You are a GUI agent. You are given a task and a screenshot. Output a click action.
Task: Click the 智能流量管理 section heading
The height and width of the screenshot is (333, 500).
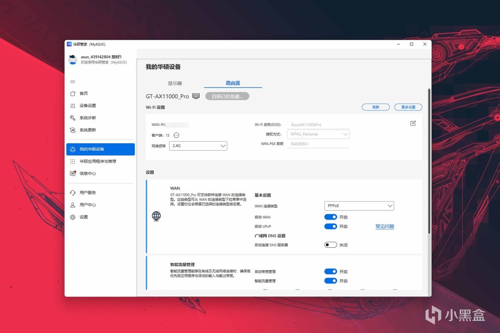click(x=182, y=264)
